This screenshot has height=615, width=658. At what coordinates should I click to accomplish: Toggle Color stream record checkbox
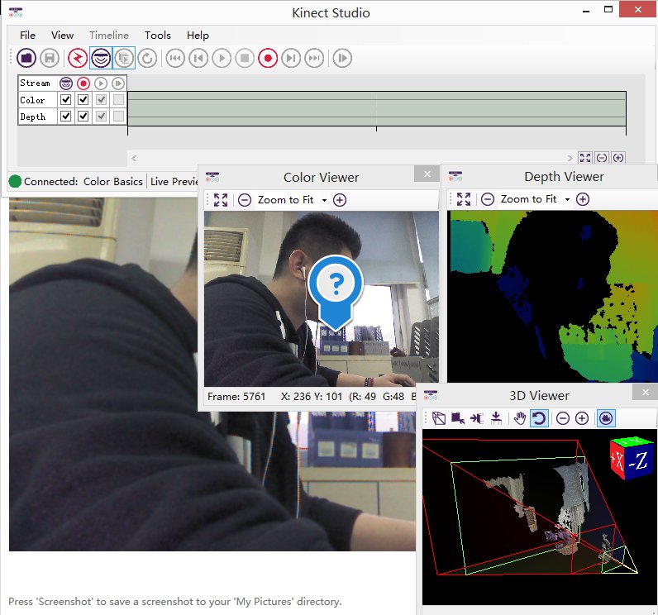click(83, 99)
